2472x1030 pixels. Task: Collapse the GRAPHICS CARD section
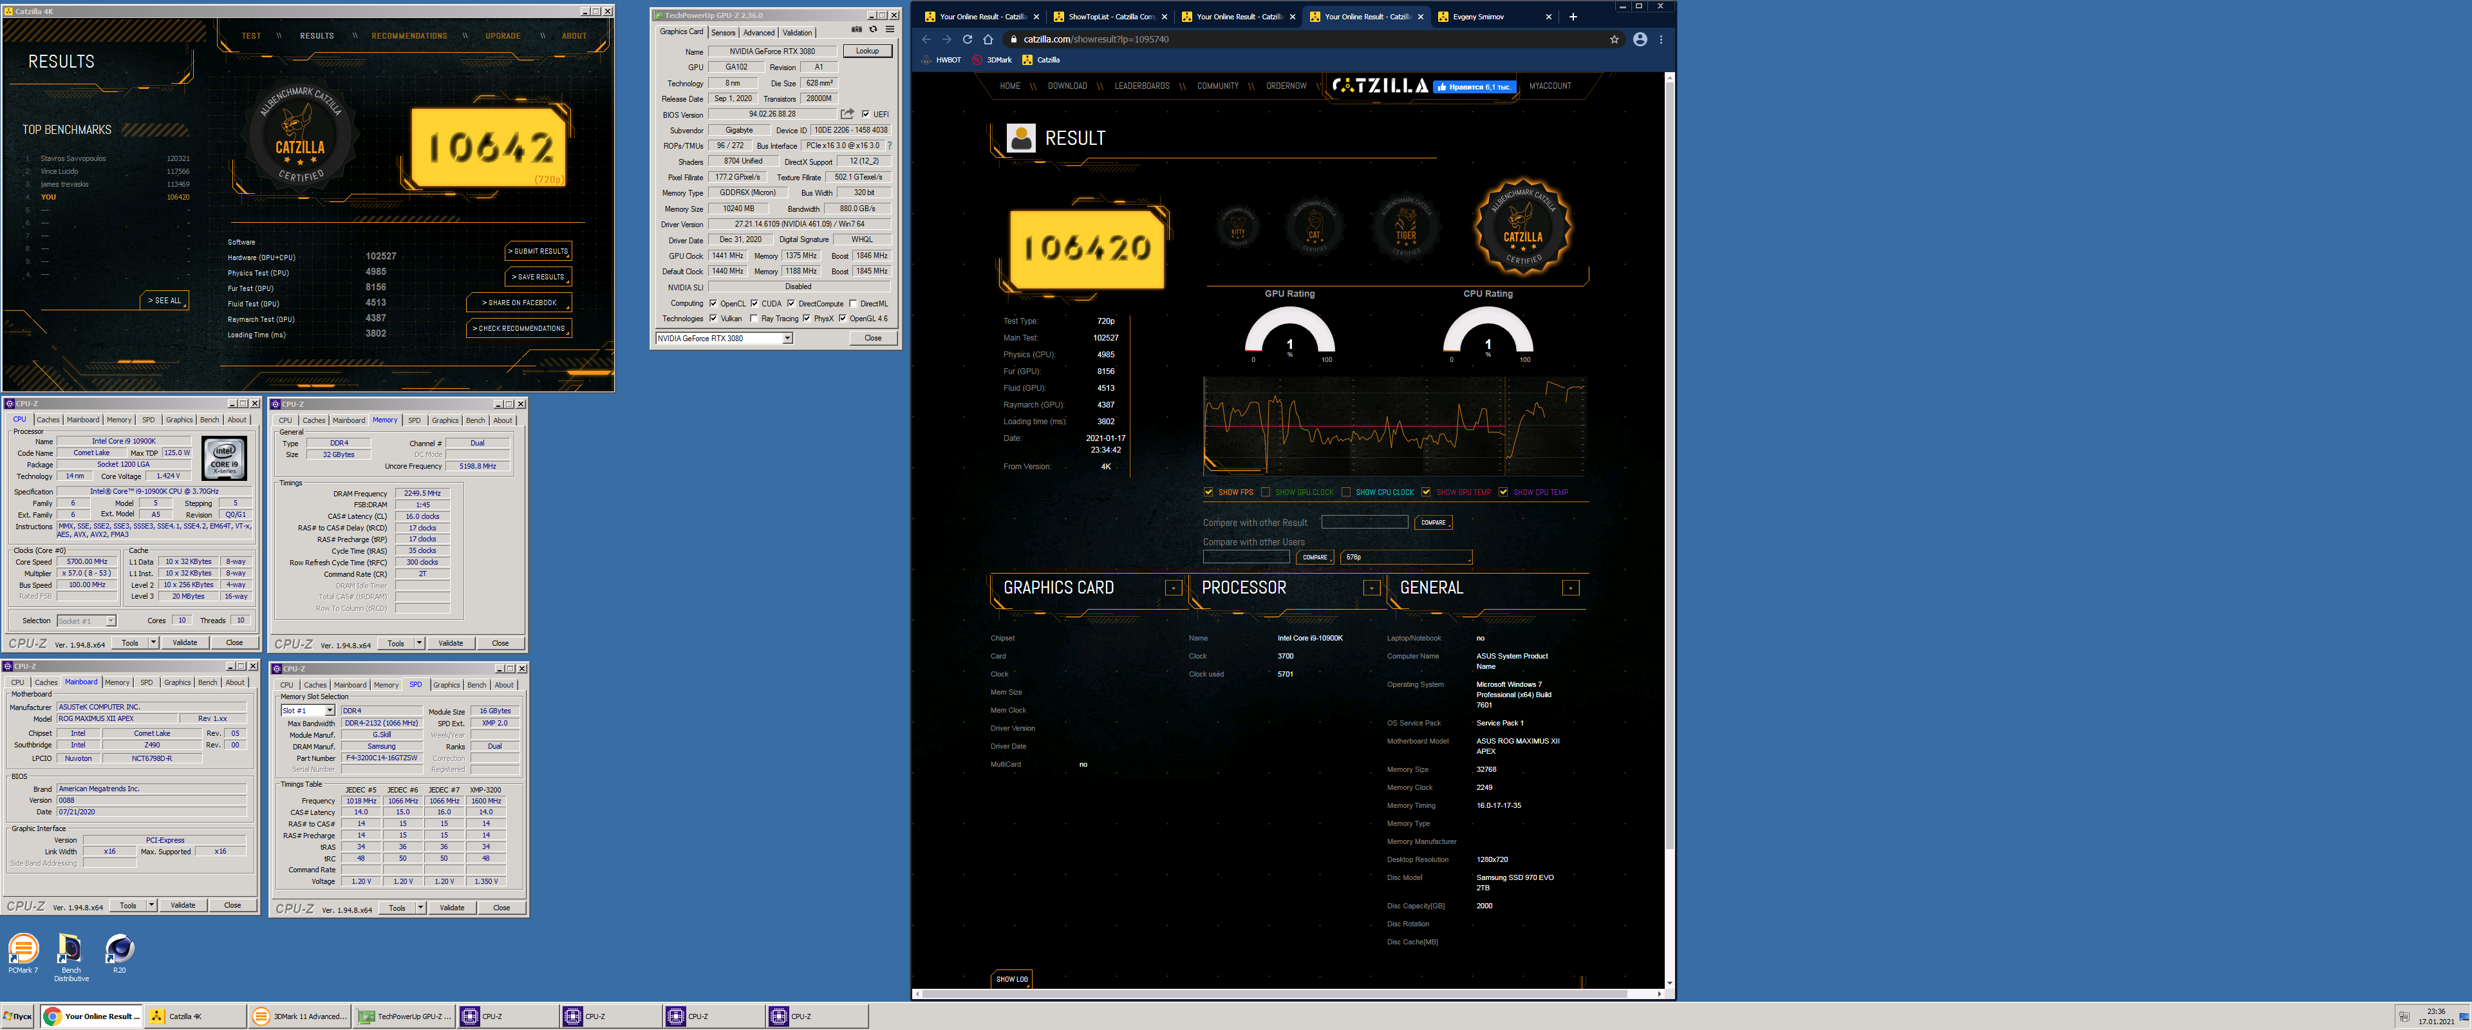[x=1173, y=588]
